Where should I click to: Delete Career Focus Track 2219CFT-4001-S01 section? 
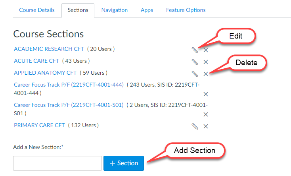pyautogui.click(x=206, y=114)
